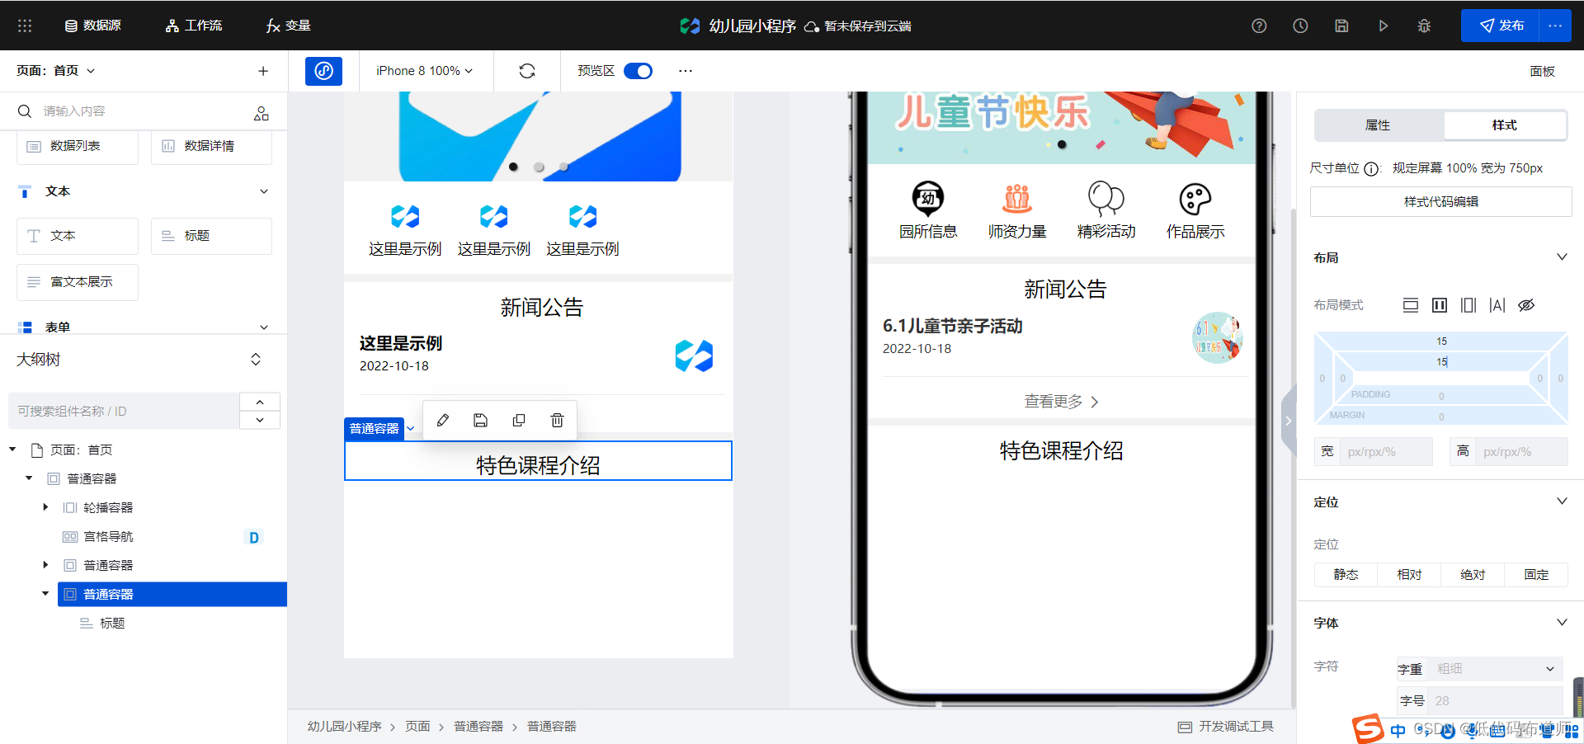Collapse the top-level 普通容器 tree node

[29, 478]
